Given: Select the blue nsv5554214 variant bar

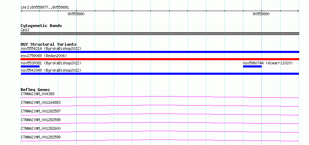Looking at the screenshot, I should tap(160, 52).
